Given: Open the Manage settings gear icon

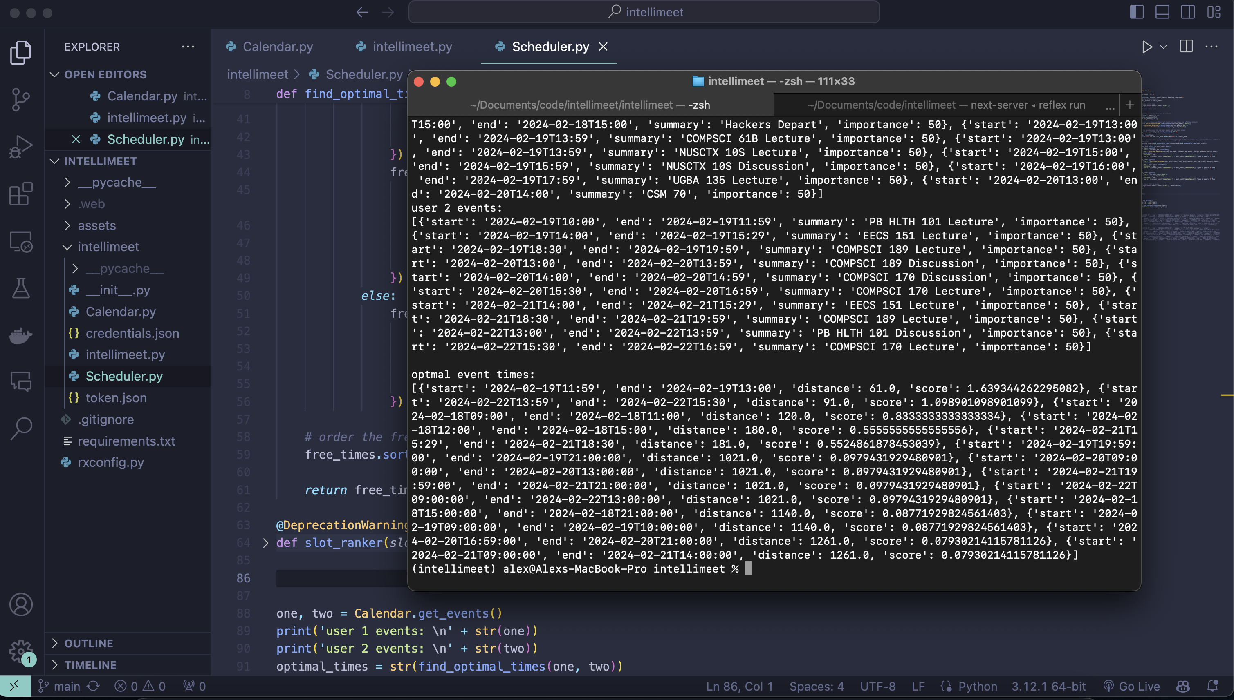Looking at the screenshot, I should (20, 651).
